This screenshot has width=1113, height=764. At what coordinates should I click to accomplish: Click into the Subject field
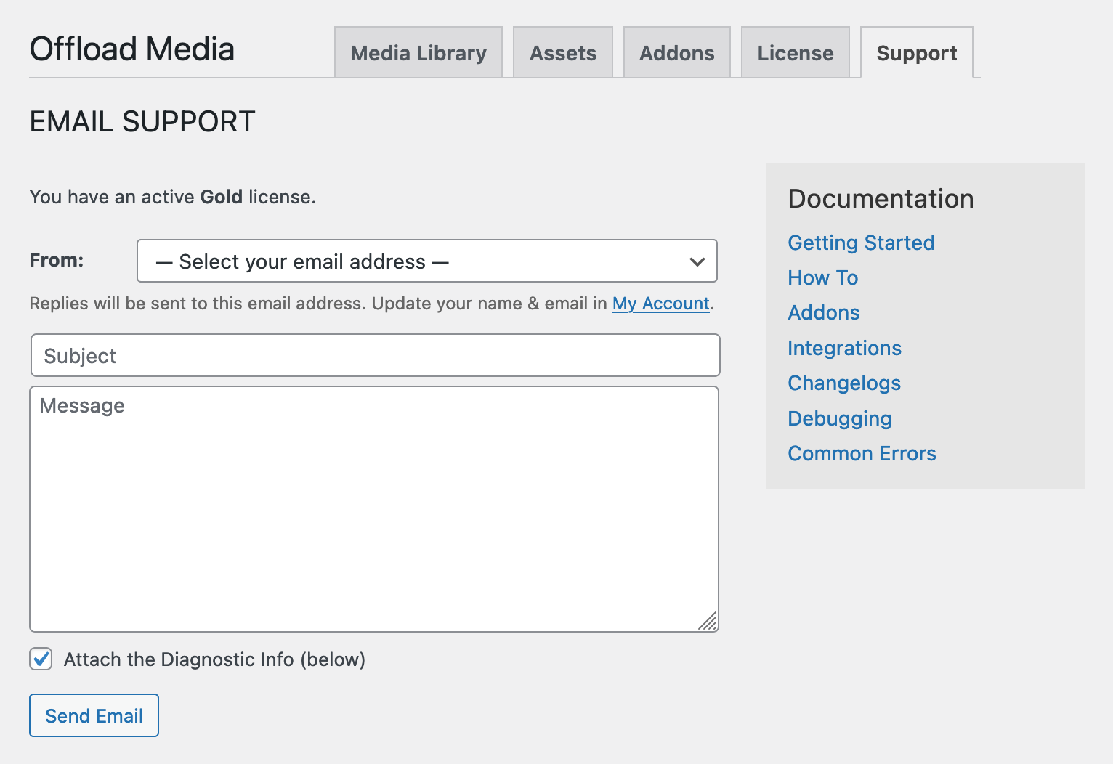tap(376, 355)
